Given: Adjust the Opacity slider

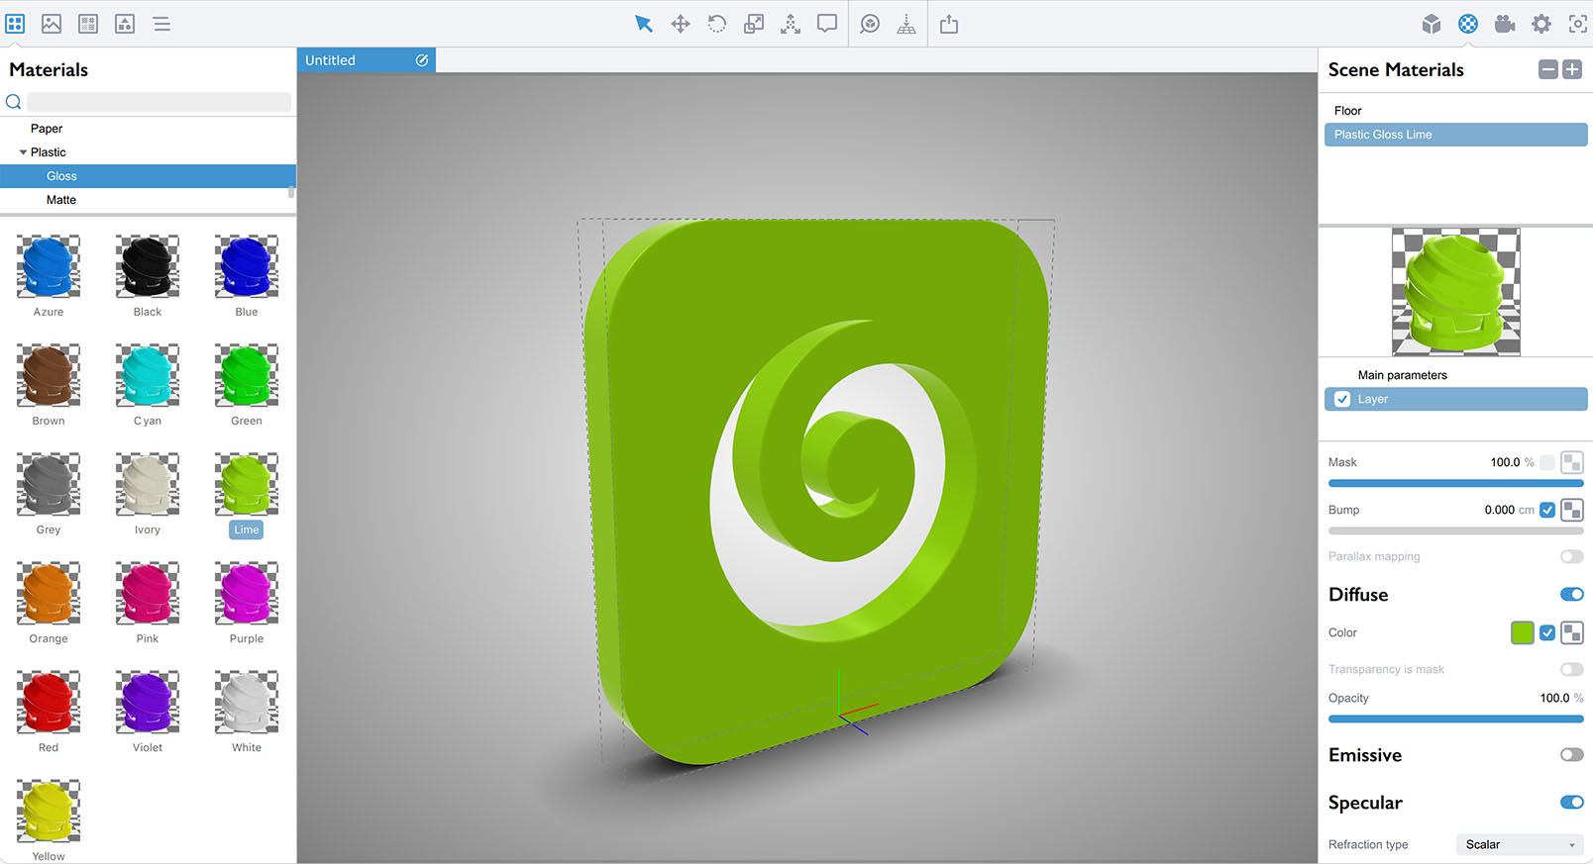Looking at the screenshot, I should pos(1455,719).
